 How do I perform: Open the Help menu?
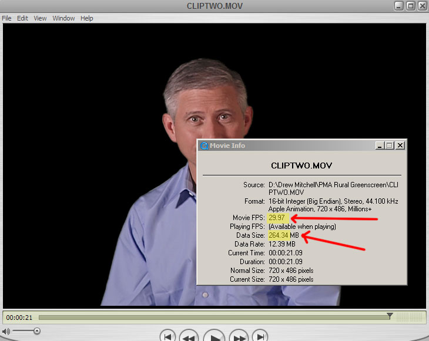(x=86, y=18)
